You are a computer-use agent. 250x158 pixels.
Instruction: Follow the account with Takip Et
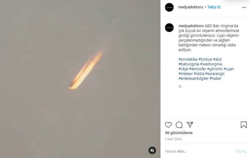pos(214,7)
